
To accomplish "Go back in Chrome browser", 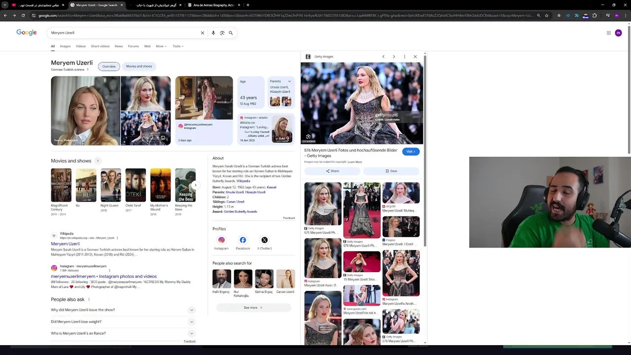I will (5, 15).
